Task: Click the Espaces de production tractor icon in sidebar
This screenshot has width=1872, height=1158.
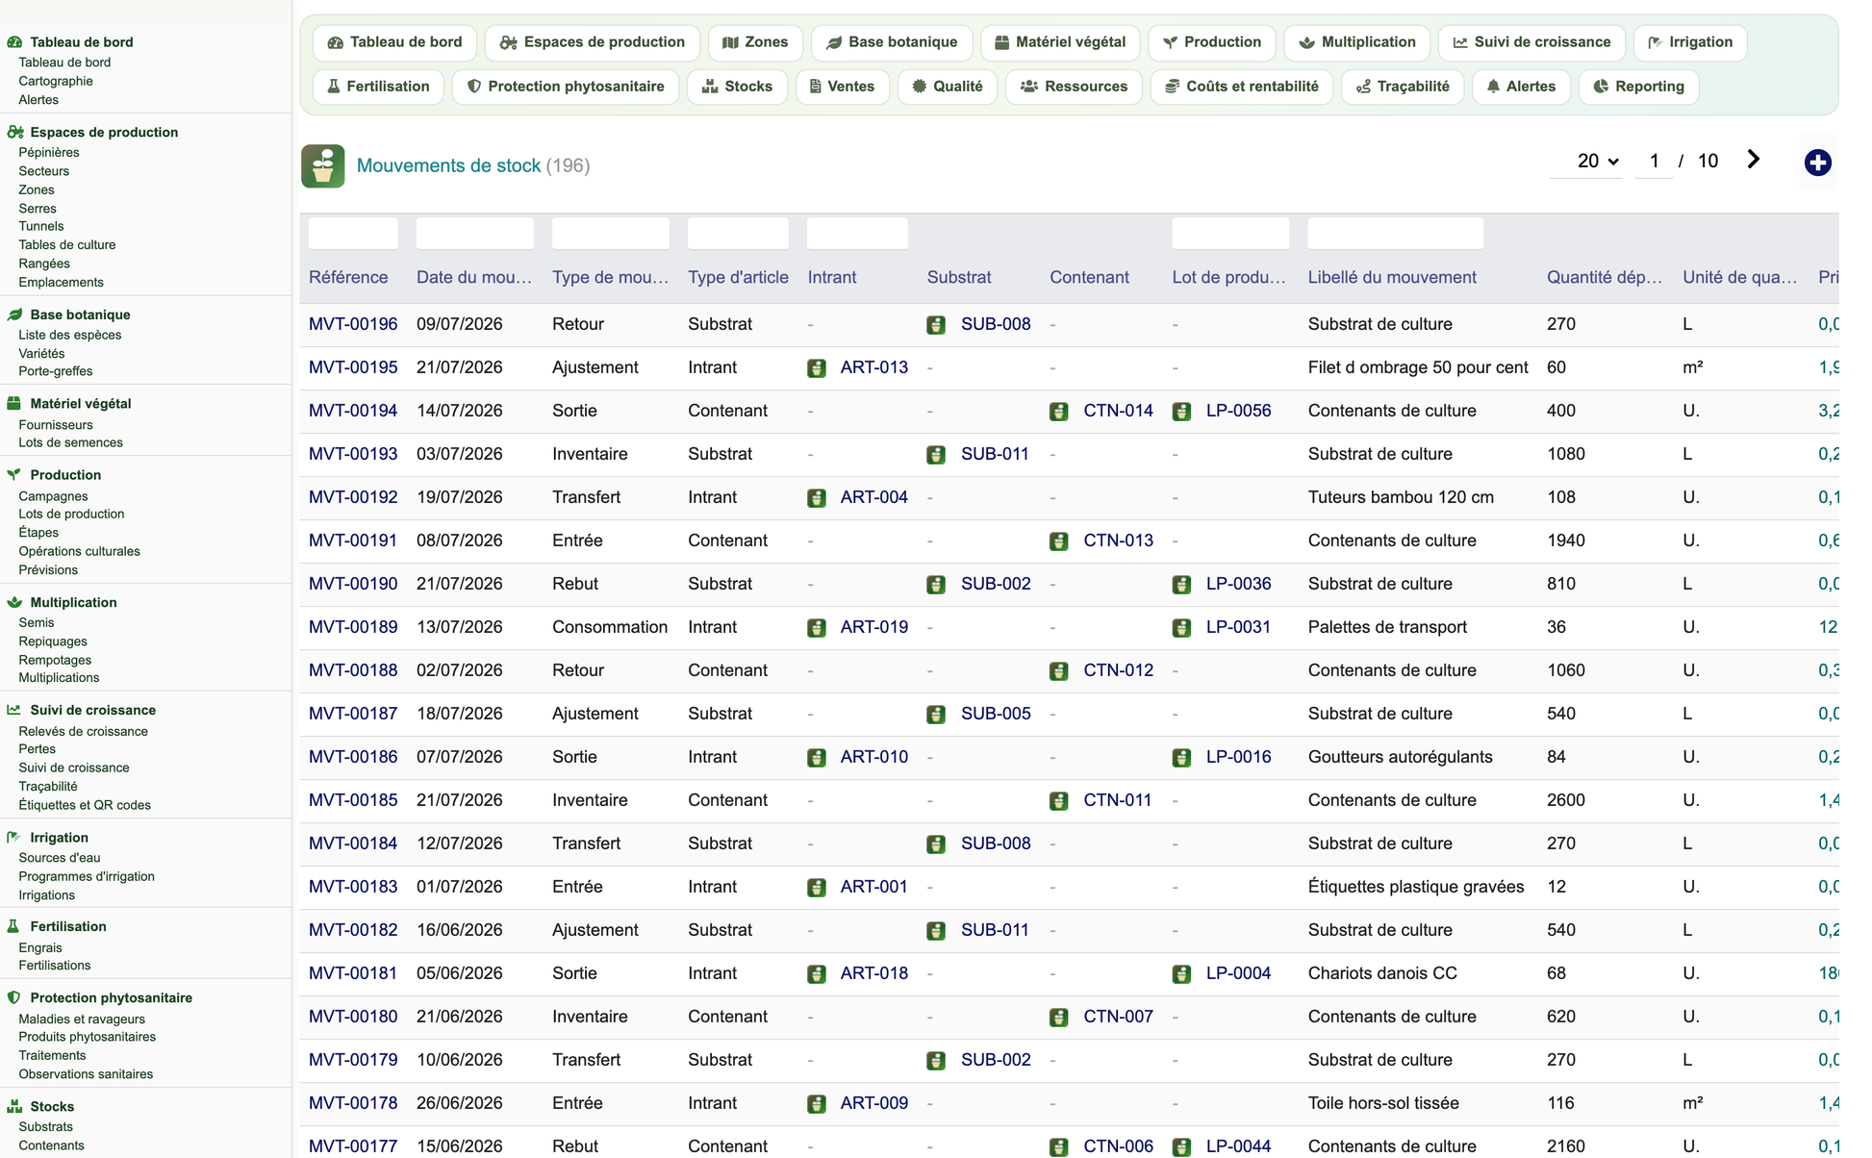Action: coord(14,132)
